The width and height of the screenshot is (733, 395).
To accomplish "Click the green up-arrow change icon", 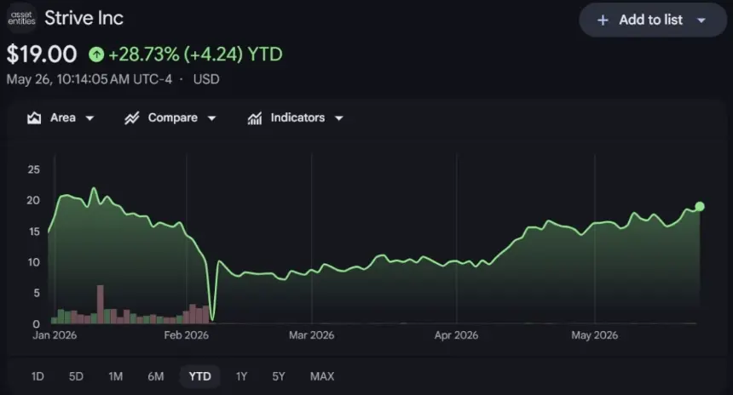I will (x=96, y=54).
